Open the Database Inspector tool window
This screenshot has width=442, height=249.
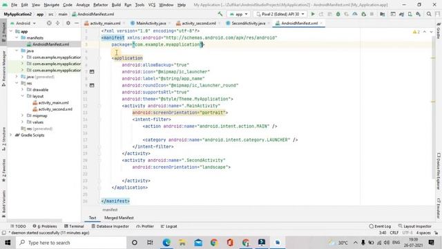point(110,226)
